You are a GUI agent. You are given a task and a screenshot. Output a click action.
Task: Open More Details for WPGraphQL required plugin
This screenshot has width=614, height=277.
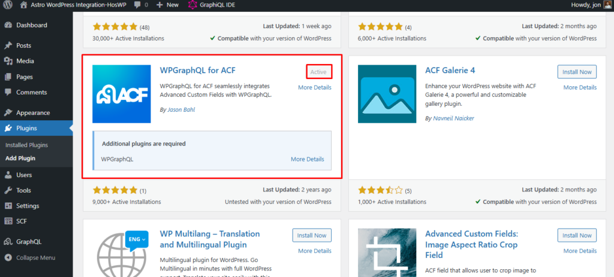[307, 159]
